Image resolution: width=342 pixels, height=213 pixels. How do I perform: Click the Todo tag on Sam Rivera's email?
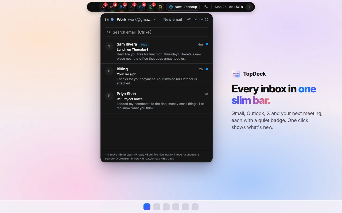tap(144, 44)
